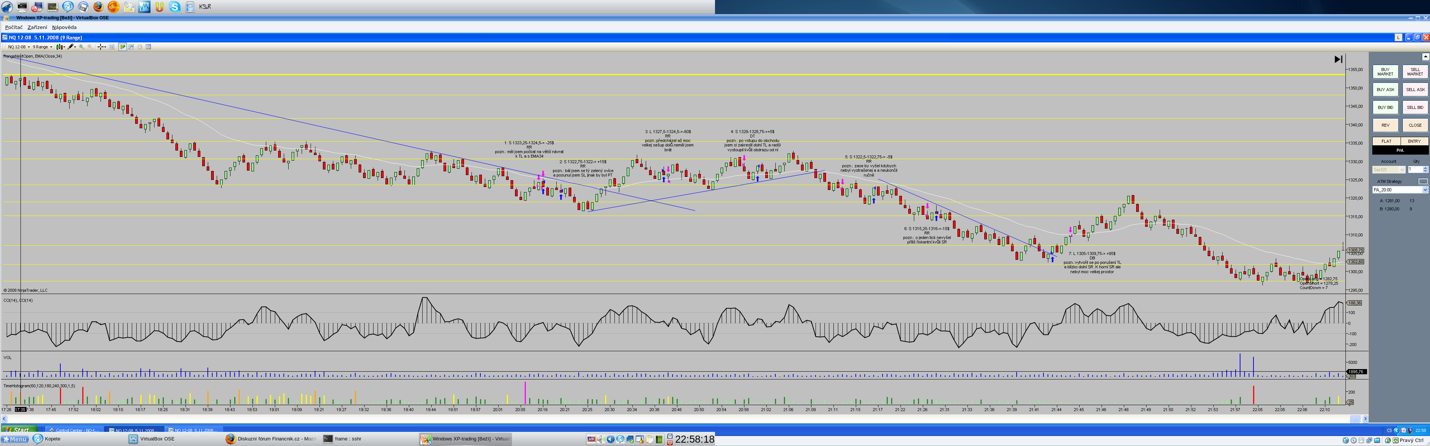Click the zoom frame magnifier icon

coord(112,47)
